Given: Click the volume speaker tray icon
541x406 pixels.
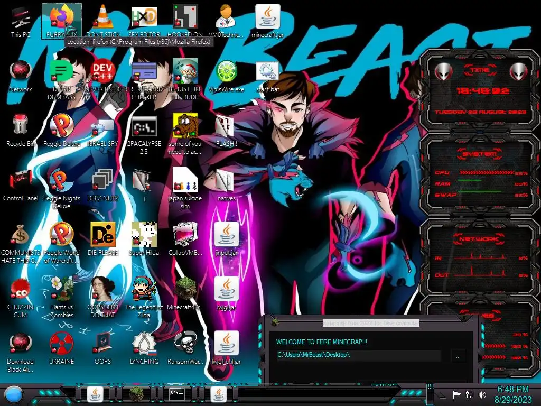Looking at the screenshot, I should 482,394.
